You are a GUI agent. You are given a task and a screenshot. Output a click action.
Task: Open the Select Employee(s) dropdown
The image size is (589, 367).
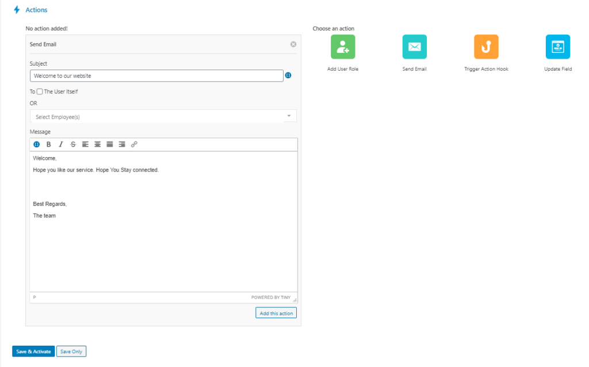[x=163, y=117]
